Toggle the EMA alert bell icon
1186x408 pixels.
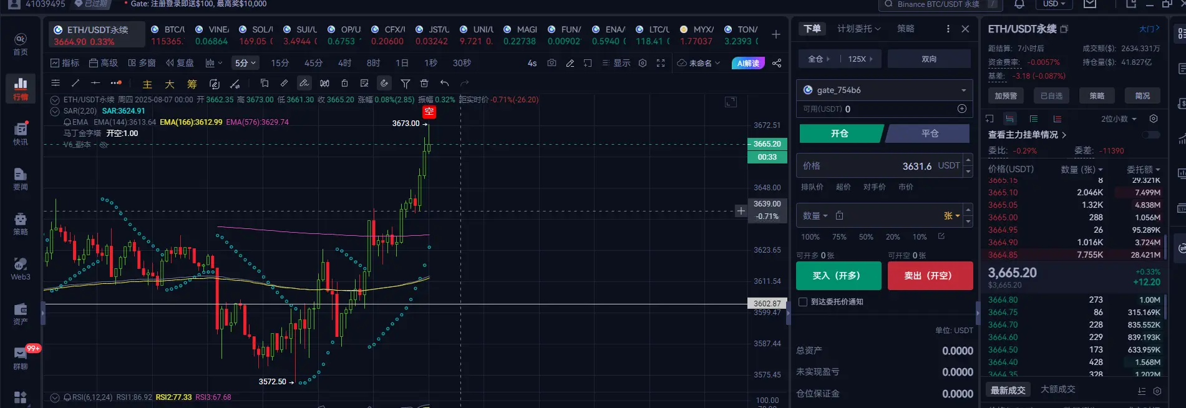67,122
